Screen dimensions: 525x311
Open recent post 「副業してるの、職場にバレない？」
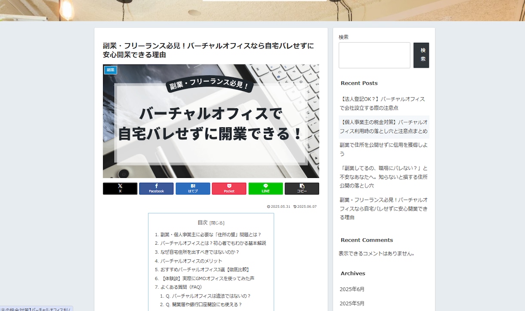point(384,177)
